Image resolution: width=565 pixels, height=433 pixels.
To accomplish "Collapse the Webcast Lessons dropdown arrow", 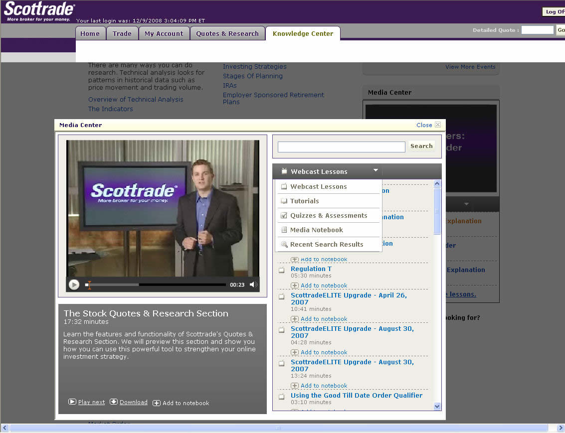I will [x=376, y=171].
